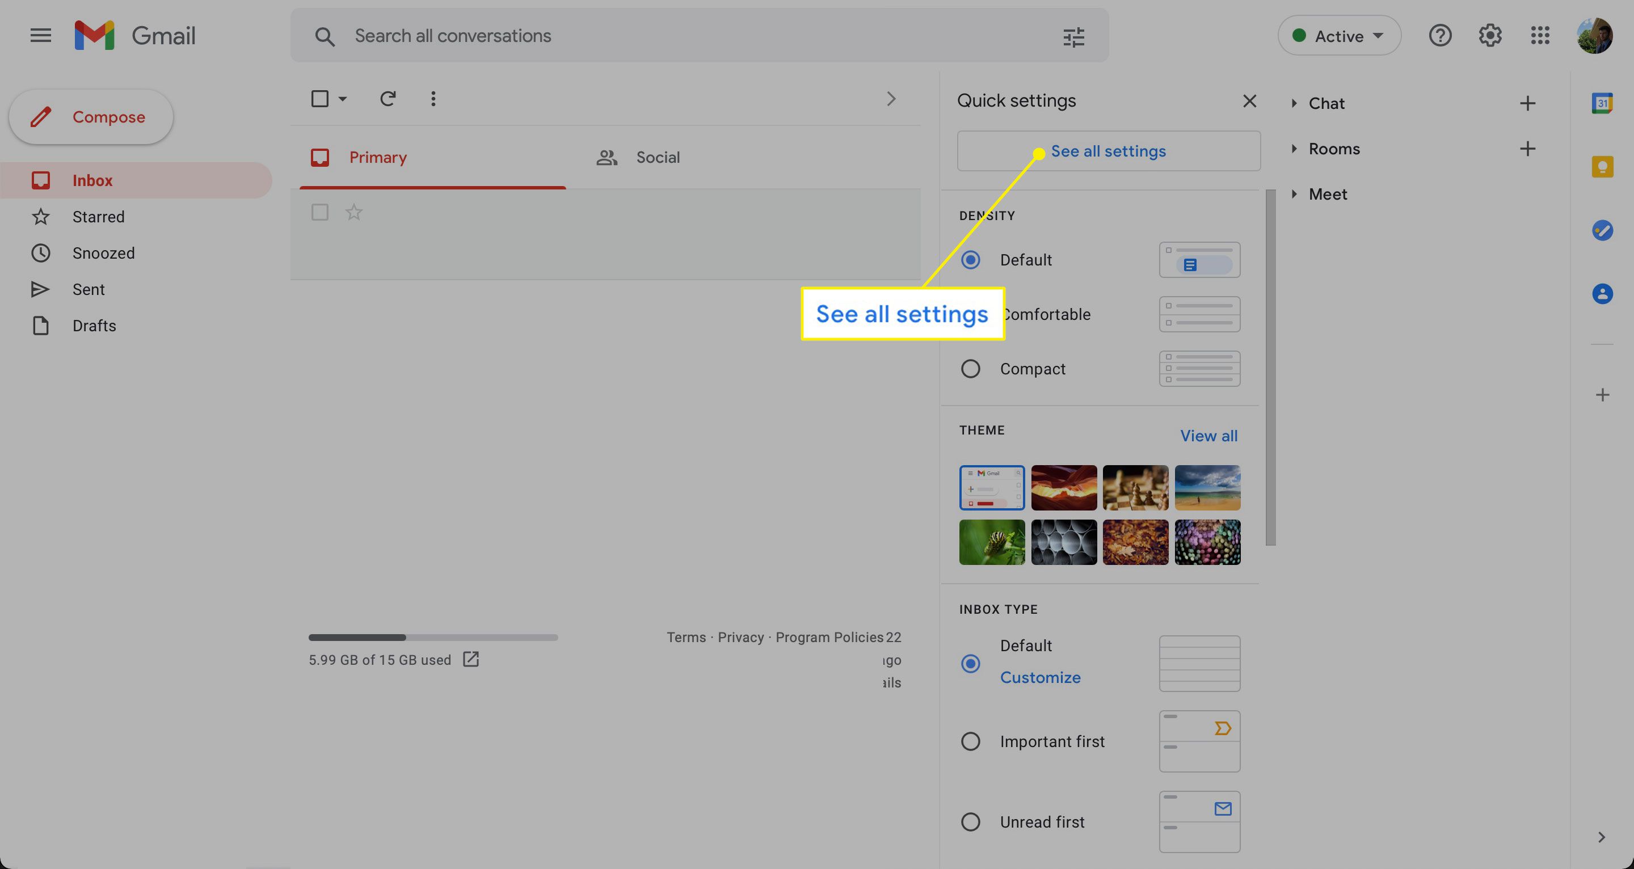The height and width of the screenshot is (869, 1634).
Task: Click the More options three-dot icon
Action: coord(432,99)
